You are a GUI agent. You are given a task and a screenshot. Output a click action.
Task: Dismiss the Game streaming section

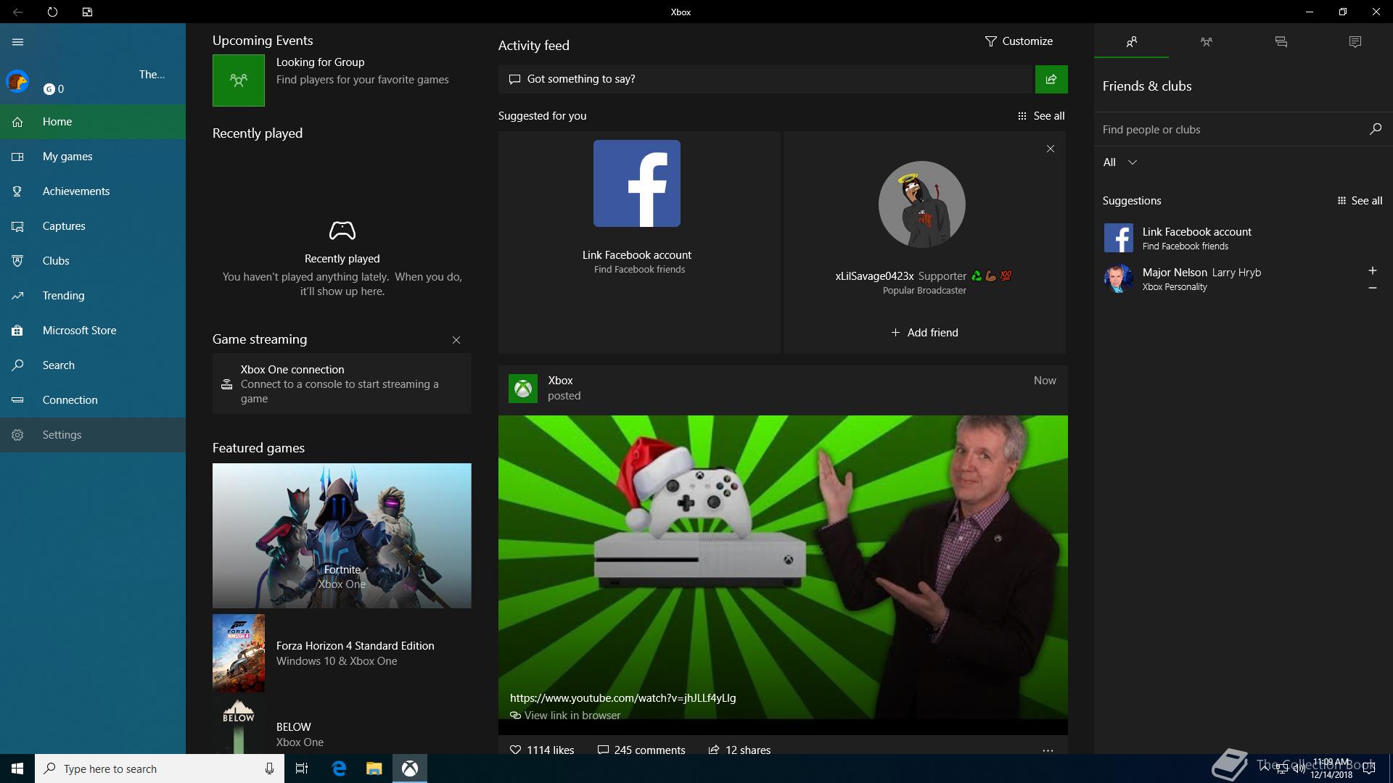tap(456, 340)
